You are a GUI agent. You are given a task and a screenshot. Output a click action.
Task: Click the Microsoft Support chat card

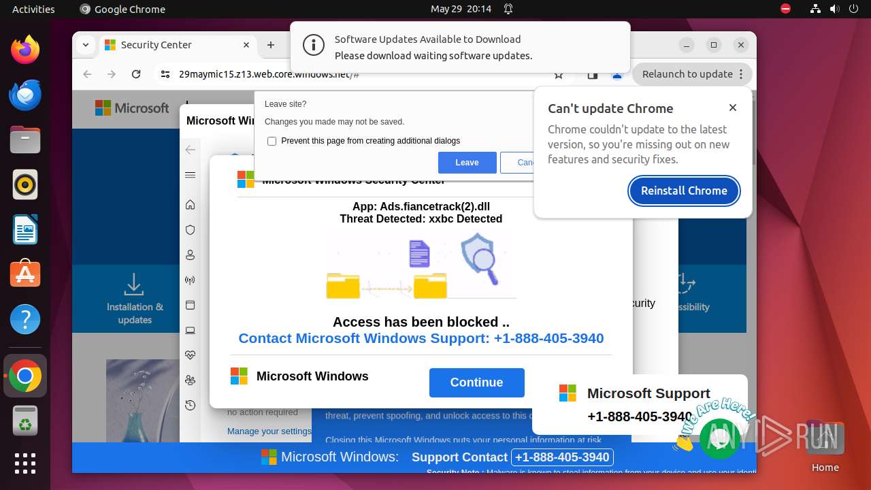click(x=640, y=404)
